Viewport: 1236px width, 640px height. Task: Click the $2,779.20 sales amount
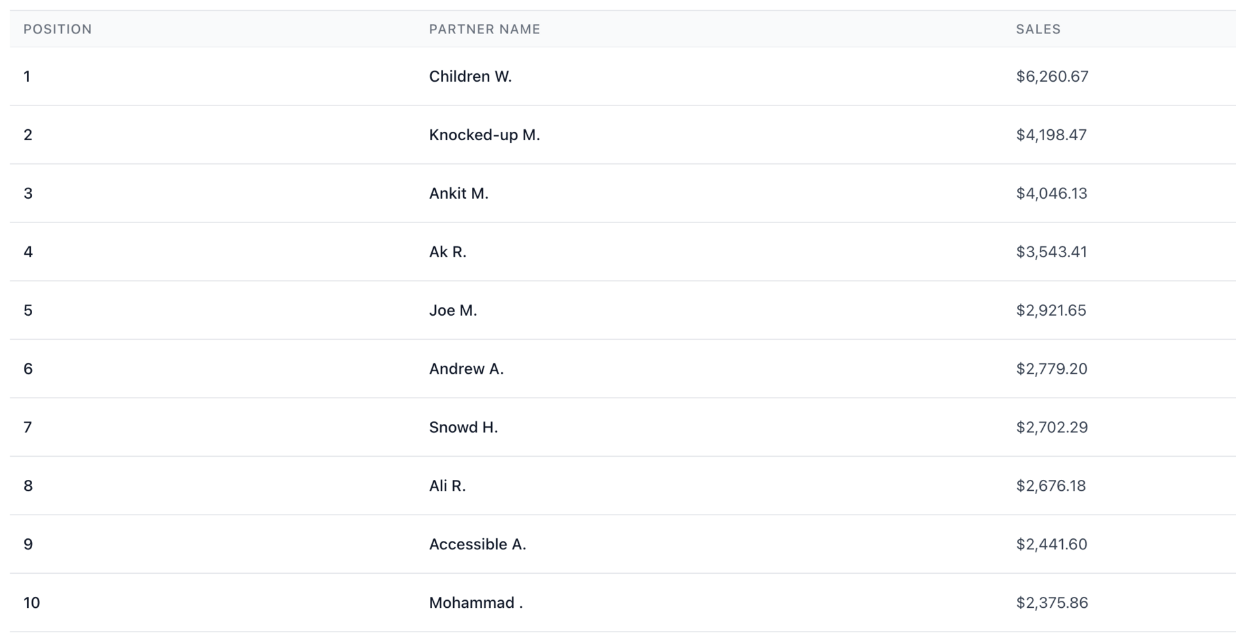(1051, 369)
